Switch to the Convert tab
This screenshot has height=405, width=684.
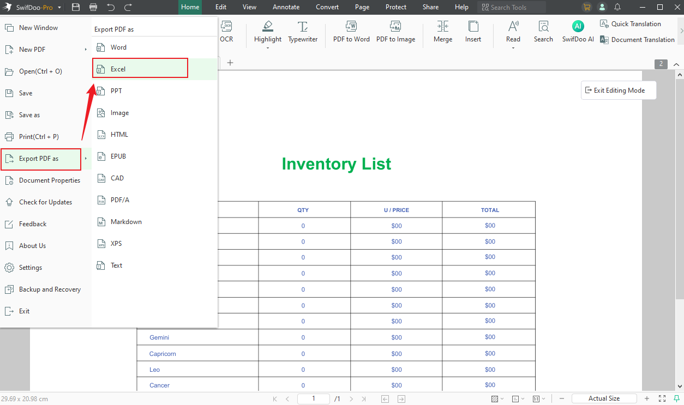(327, 7)
